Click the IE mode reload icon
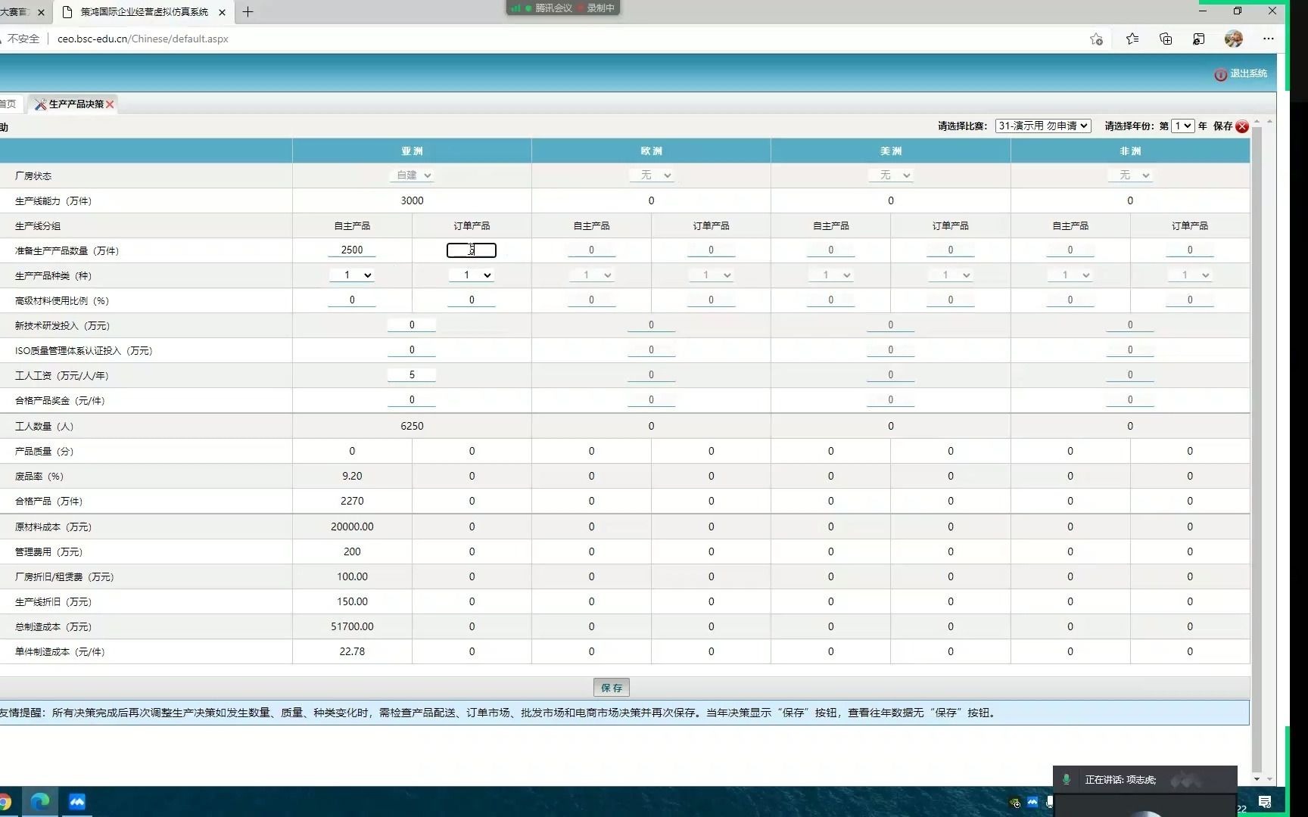 (x=1199, y=39)
